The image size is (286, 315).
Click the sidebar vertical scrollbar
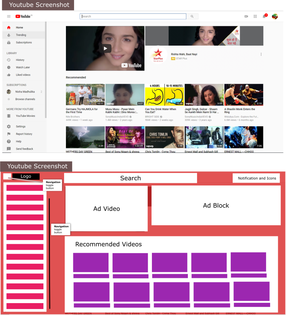point(46,70)
